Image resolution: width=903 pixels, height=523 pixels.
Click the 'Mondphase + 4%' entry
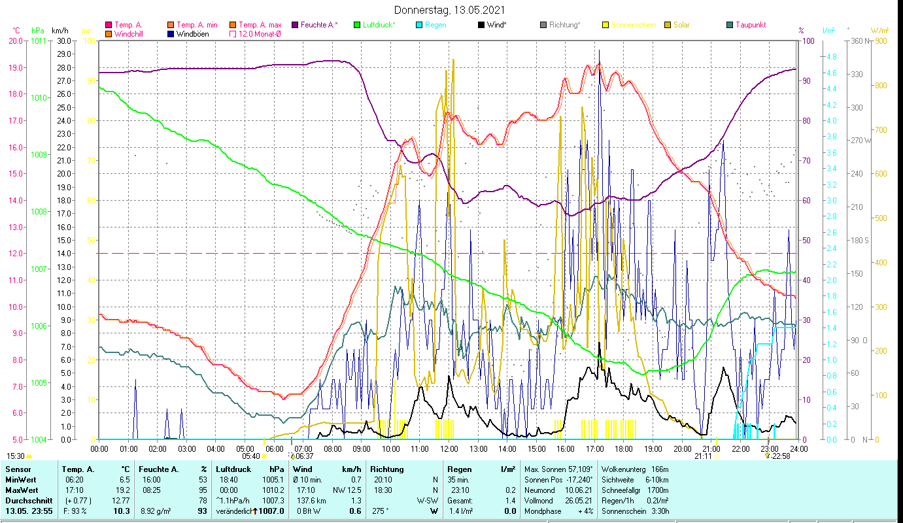pyautogui.click(x=558, y=511)
